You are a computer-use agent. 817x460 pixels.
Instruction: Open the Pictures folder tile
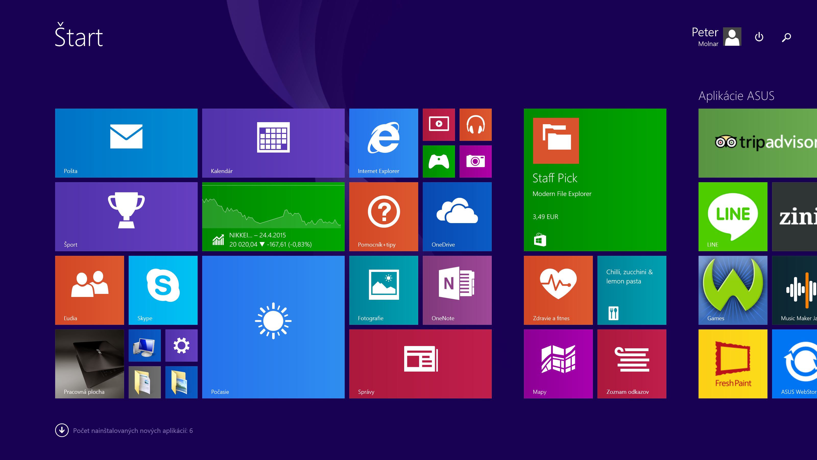(182, 382)
